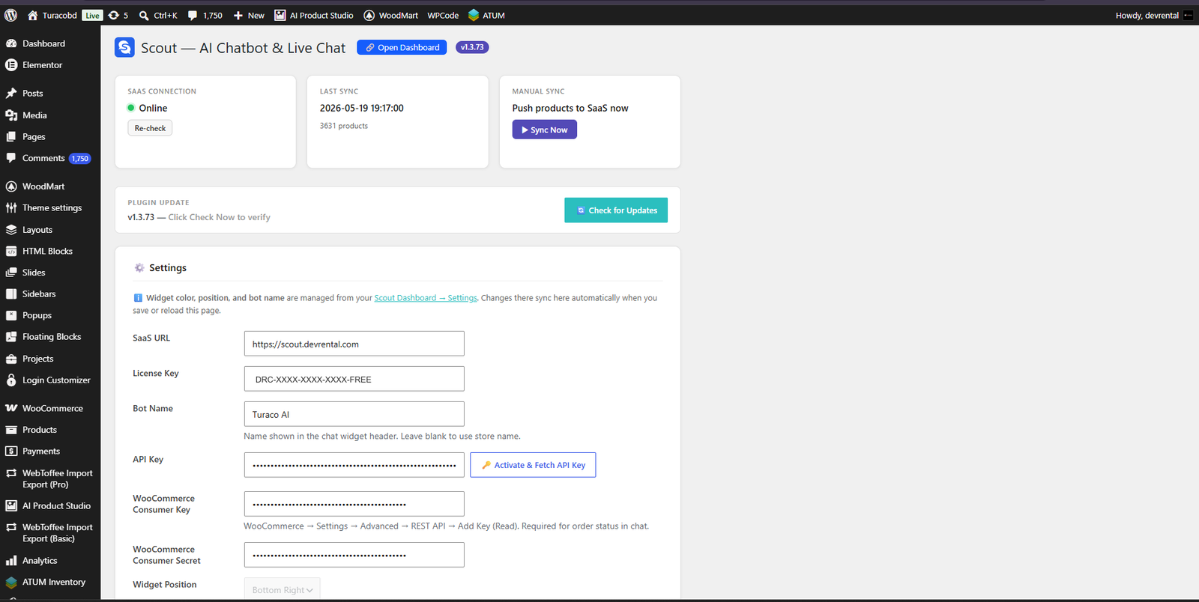The width and height of the screenshot is (1199, 602).
Task: Click the WooCommerce logo icon in sidebar
Action: coord(11,409)
